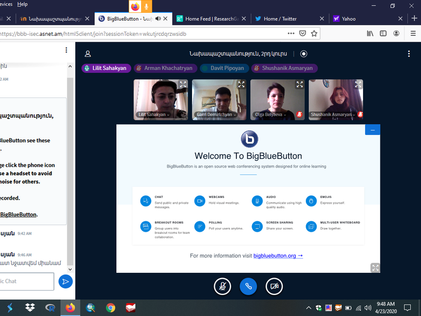The height and width of the screenshot is (316, 421).
Task: Send the chat message
Action: pyautogui.click(x=65, y=281)
